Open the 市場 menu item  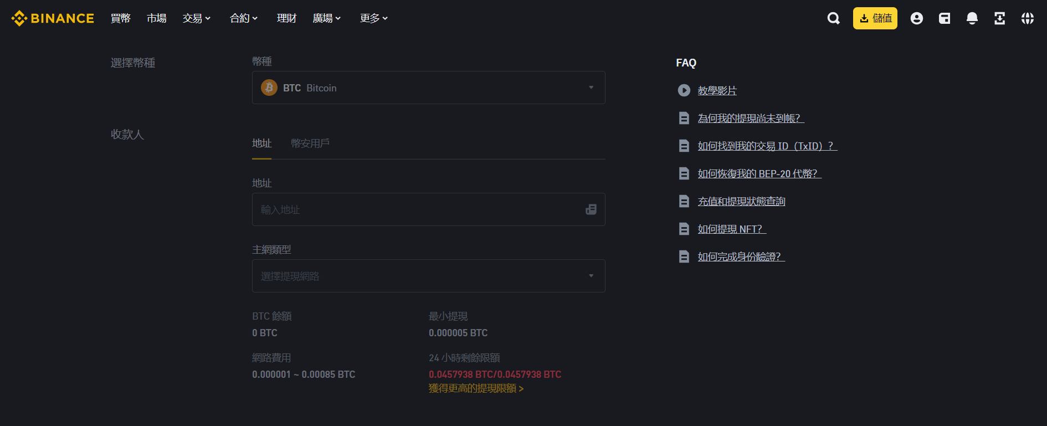point(157,18)
